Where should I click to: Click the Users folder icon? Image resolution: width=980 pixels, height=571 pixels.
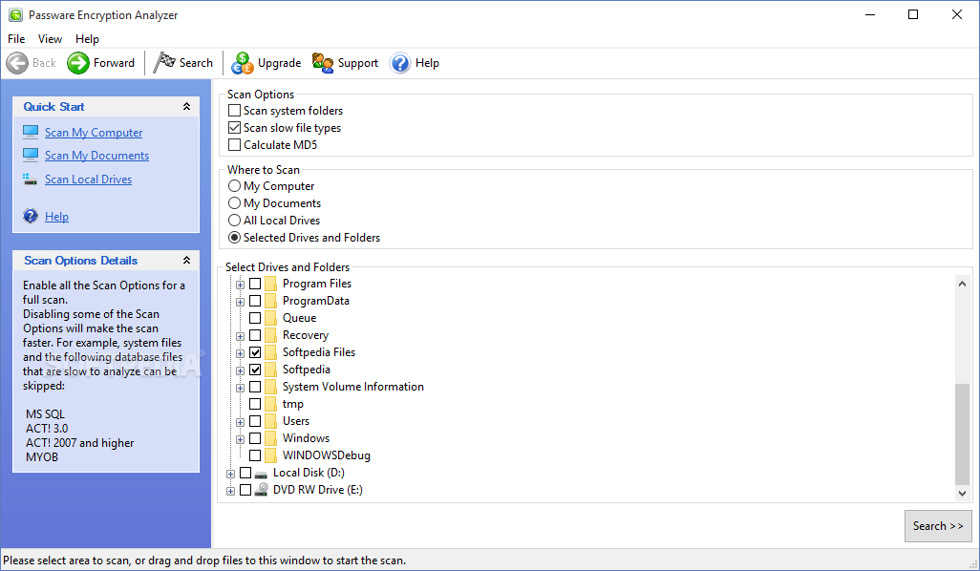click(270, 421)
